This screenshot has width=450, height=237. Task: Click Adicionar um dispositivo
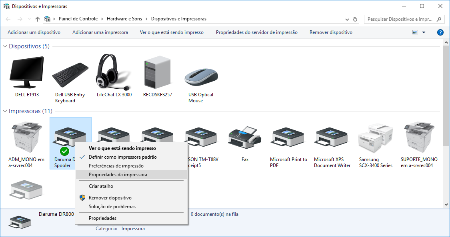coord(34,32)
